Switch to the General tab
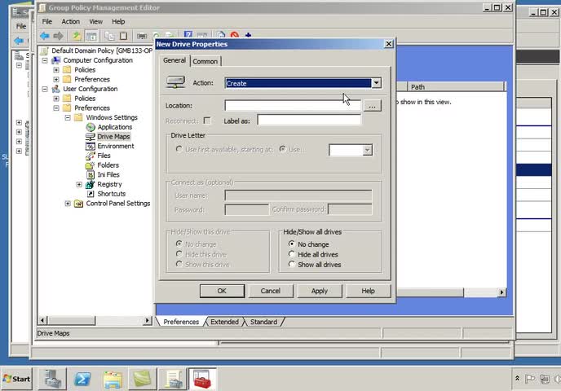561x391 pixels. tap(174, 60)
